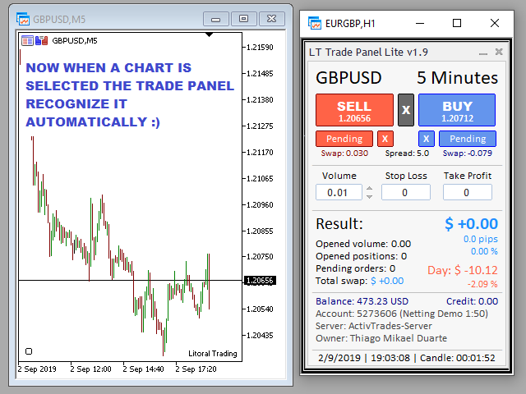Viewport: 526px width, 394px height.
Task: Click the Stop Loss input field
Action: click(405, 192)
